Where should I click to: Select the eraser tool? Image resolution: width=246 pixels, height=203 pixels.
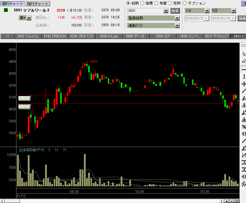244,61
